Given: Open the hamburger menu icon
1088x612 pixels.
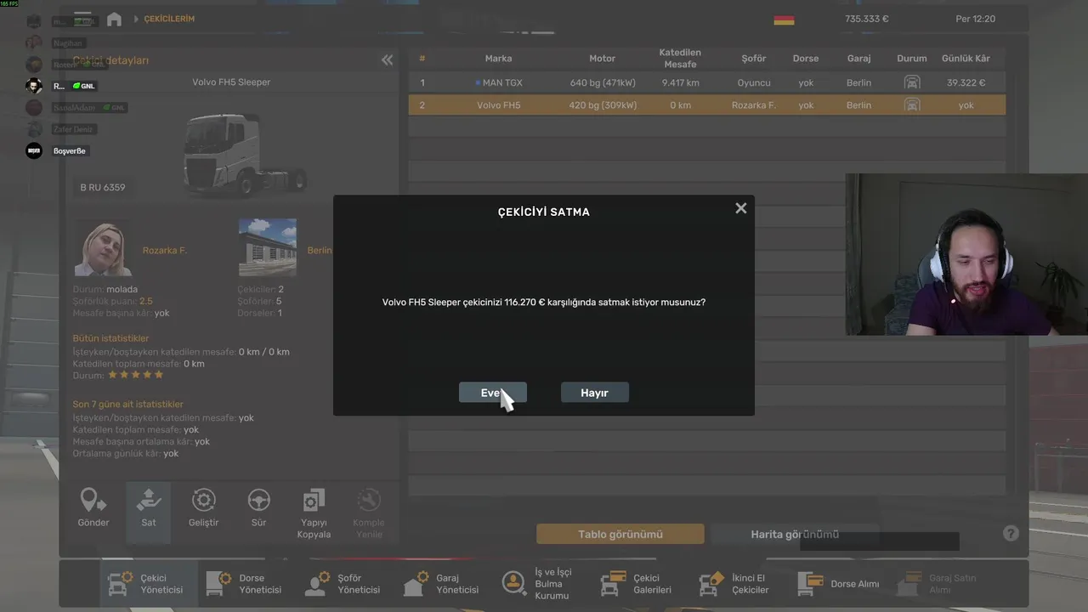Looking at the screenshot, I should pyautogui.click(x=82, y=19).
